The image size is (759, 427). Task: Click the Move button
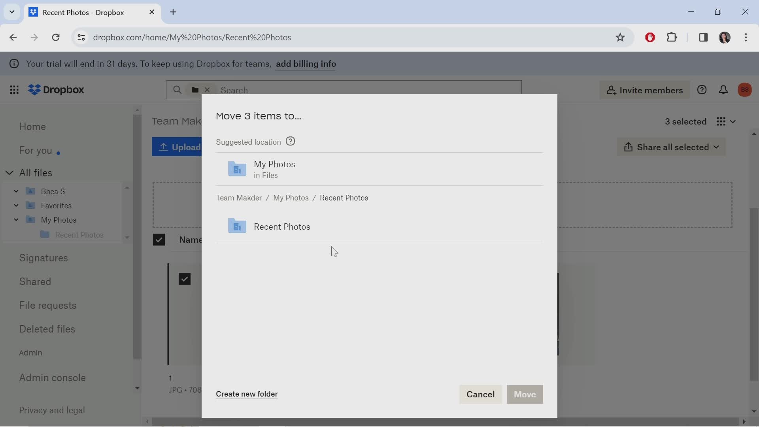[x=525, y=394]
